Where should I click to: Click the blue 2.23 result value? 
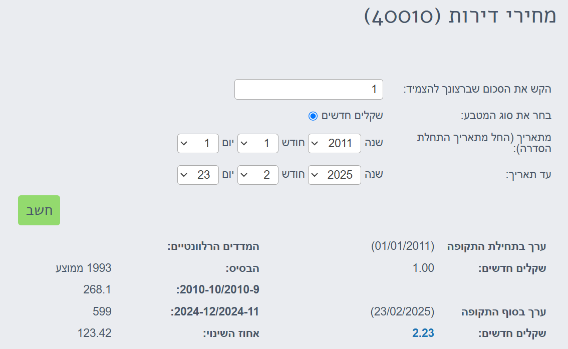tap(423, 333)
